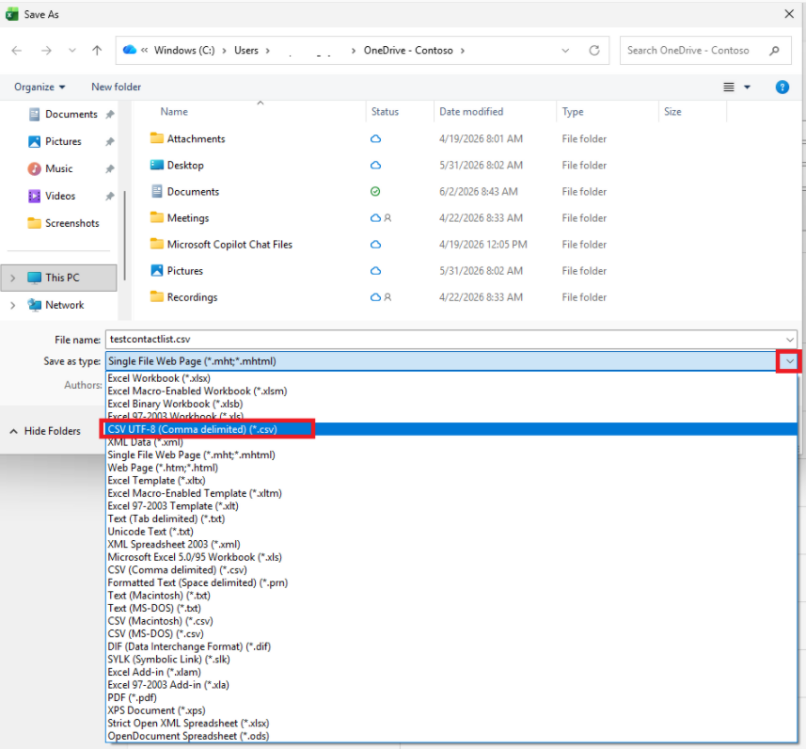Choose Excel Template (*.xltx)
806x749 pixels.
pos(451,481)
